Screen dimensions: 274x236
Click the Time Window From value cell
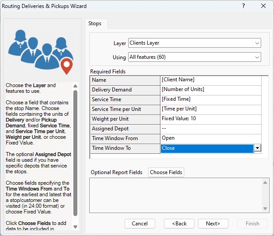pyautogui.click(x=211, y=138)
